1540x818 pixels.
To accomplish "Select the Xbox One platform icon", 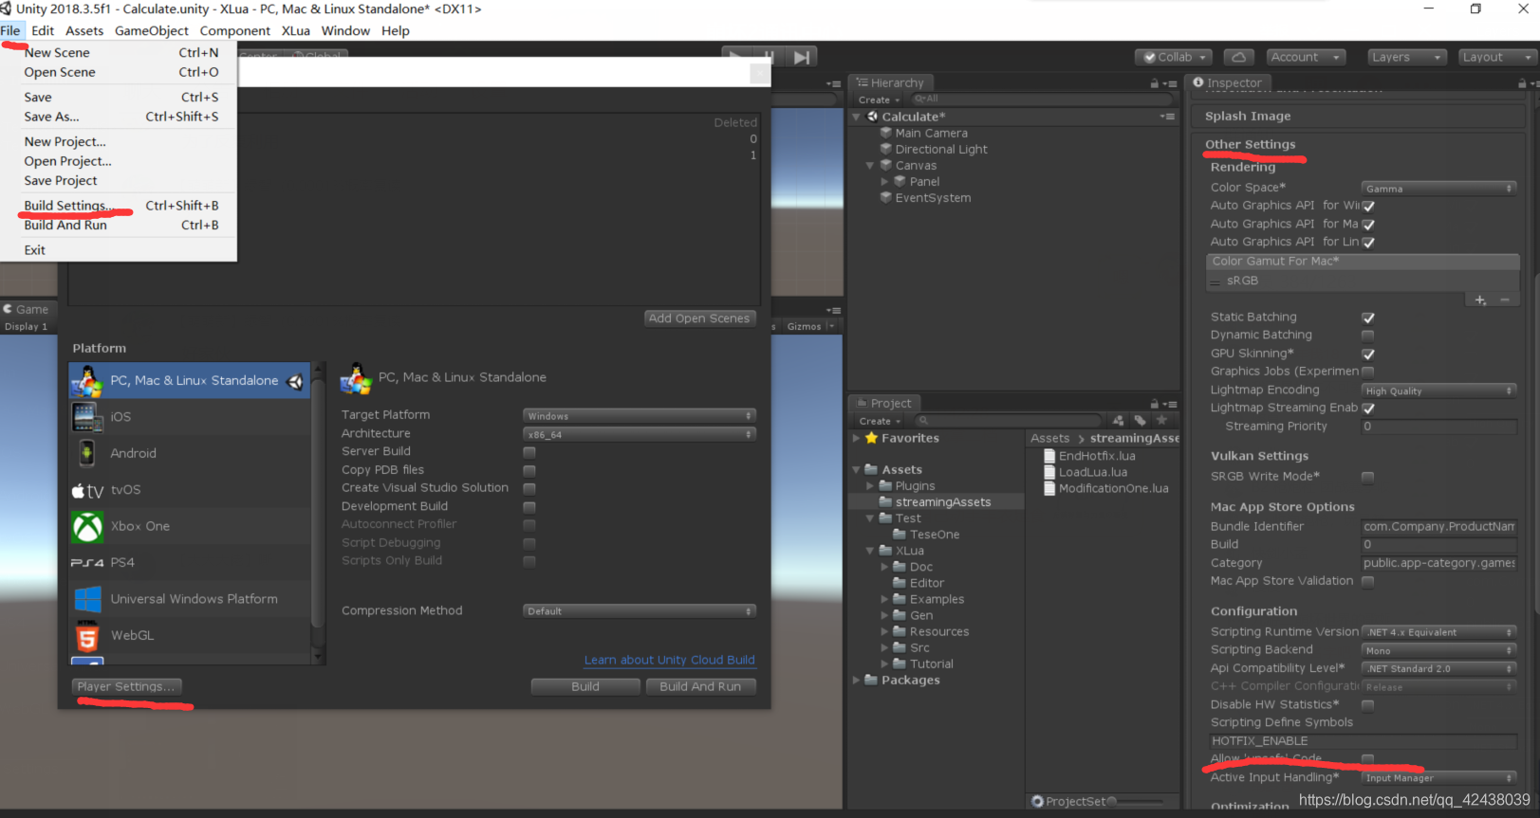I will [x=87, y=526].
